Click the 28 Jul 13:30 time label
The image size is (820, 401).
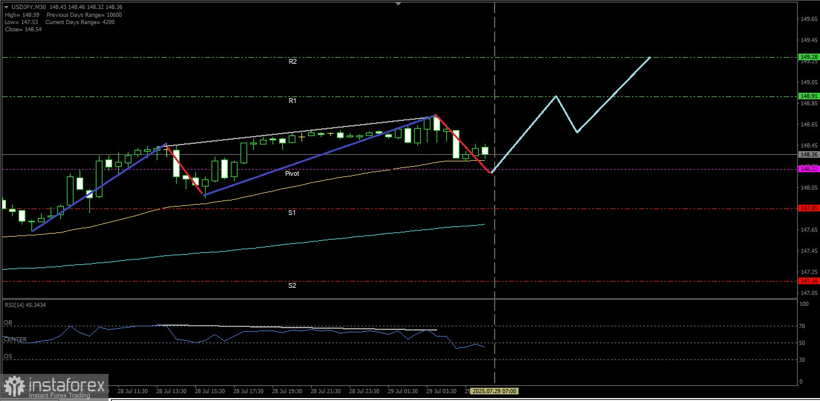[x=172, y=391]
